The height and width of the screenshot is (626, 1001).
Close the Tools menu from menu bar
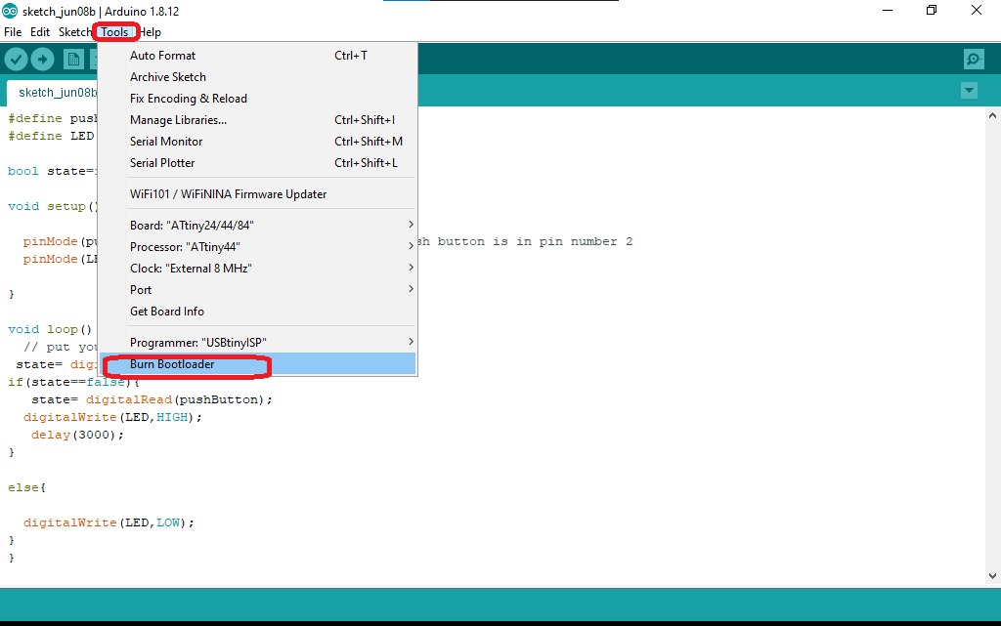tap(115, 32)
